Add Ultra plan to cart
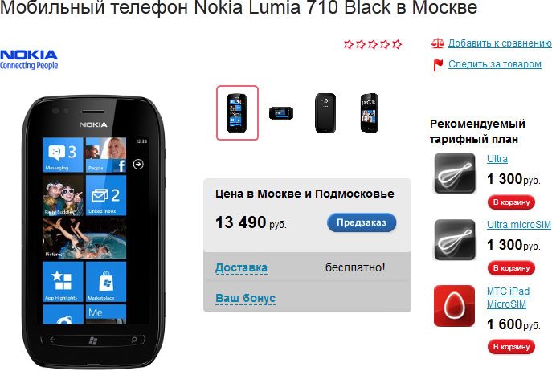This screenshot has width=552, height=371. click(x=511, y=202)
